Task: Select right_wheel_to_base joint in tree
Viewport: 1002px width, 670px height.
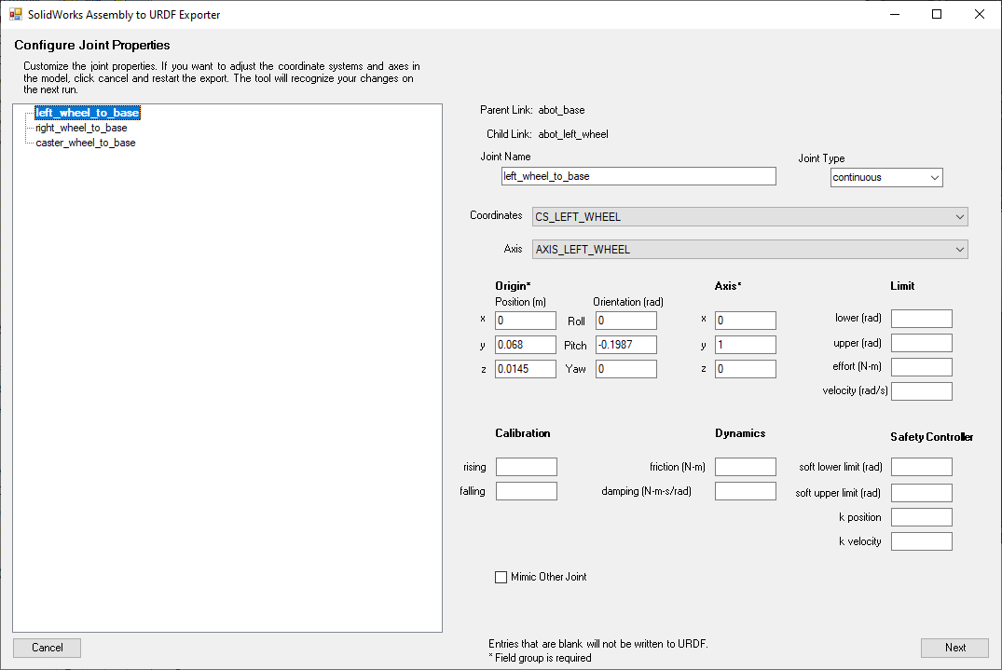Action: [81, 128]
